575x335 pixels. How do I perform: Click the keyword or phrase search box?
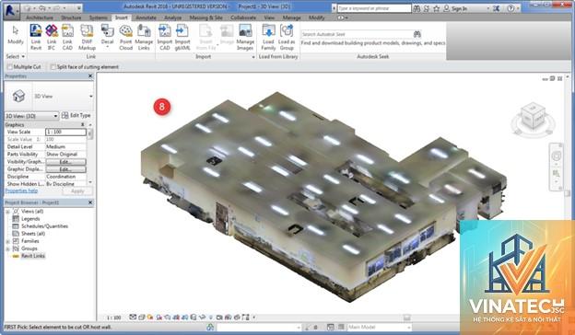pyautogui.click(x=374, y=8)
